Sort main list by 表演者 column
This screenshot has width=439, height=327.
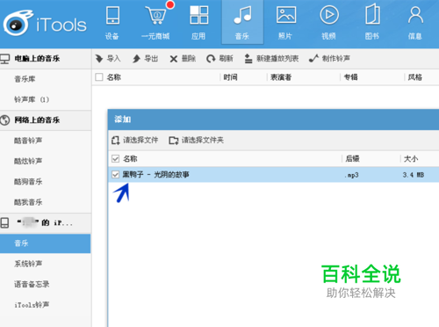pos(281,77)
